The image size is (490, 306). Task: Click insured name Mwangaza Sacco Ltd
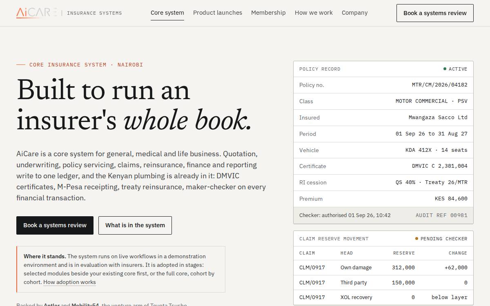[x=438, y=118]
